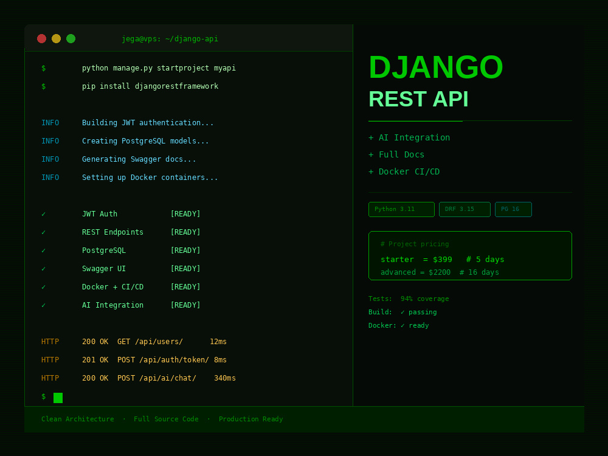Click the DRF 3.15 badge
This screenshot has width=608, height=456.
pos(465,209)
